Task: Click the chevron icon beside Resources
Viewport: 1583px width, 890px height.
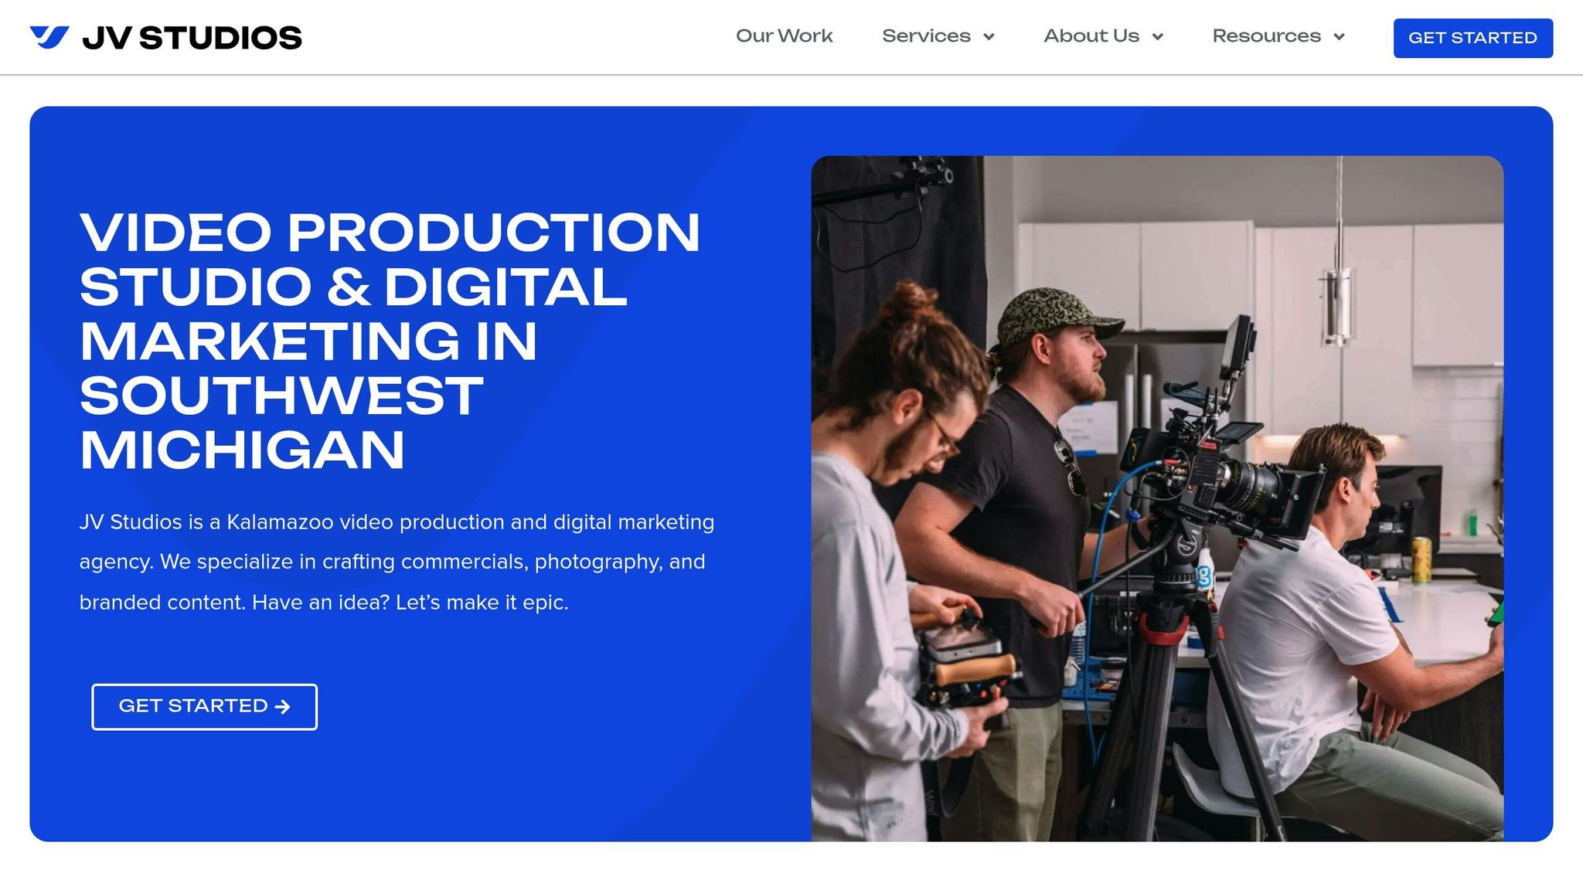Action: [x=1338, y=36]
